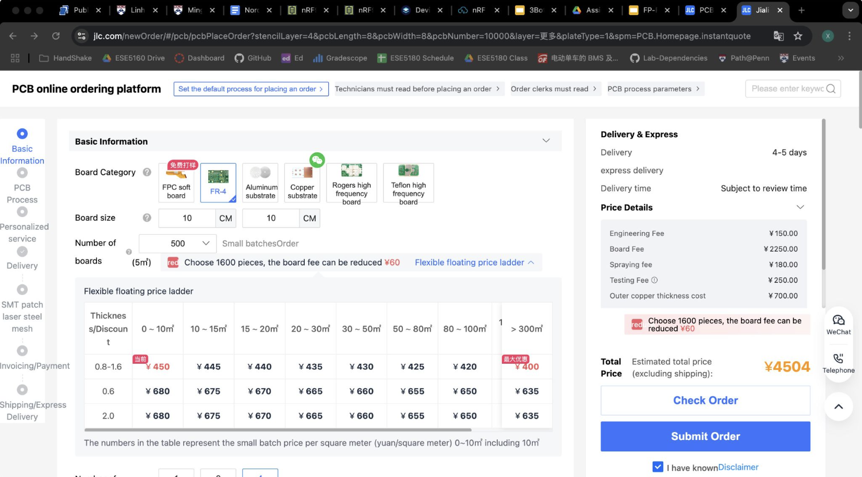Switch to the FP- browser tab
862x477 pixels.
tap(649, 10)
